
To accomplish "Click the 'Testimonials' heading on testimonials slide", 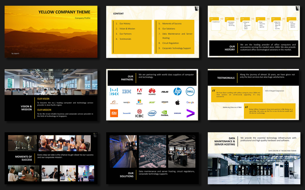I will 226,78.
